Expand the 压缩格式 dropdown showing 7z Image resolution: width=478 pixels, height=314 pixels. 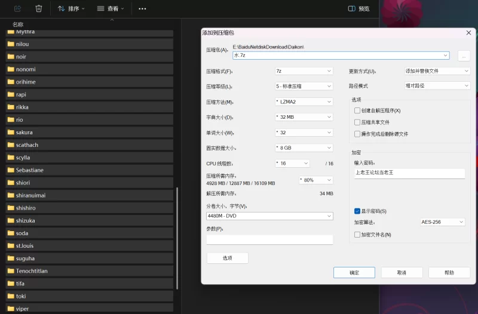tap(304, 71)
